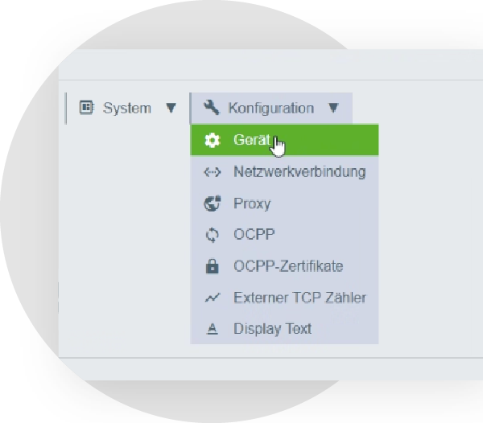483x423 pixels.
Task: Open the System menu label
Action: pos(126,108)
